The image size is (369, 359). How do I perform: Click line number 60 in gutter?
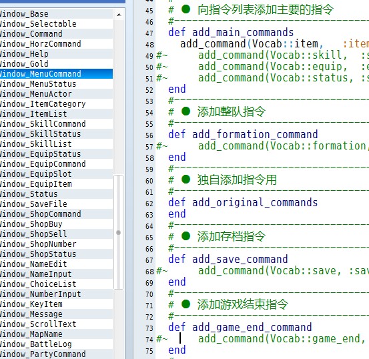point(149,181)
